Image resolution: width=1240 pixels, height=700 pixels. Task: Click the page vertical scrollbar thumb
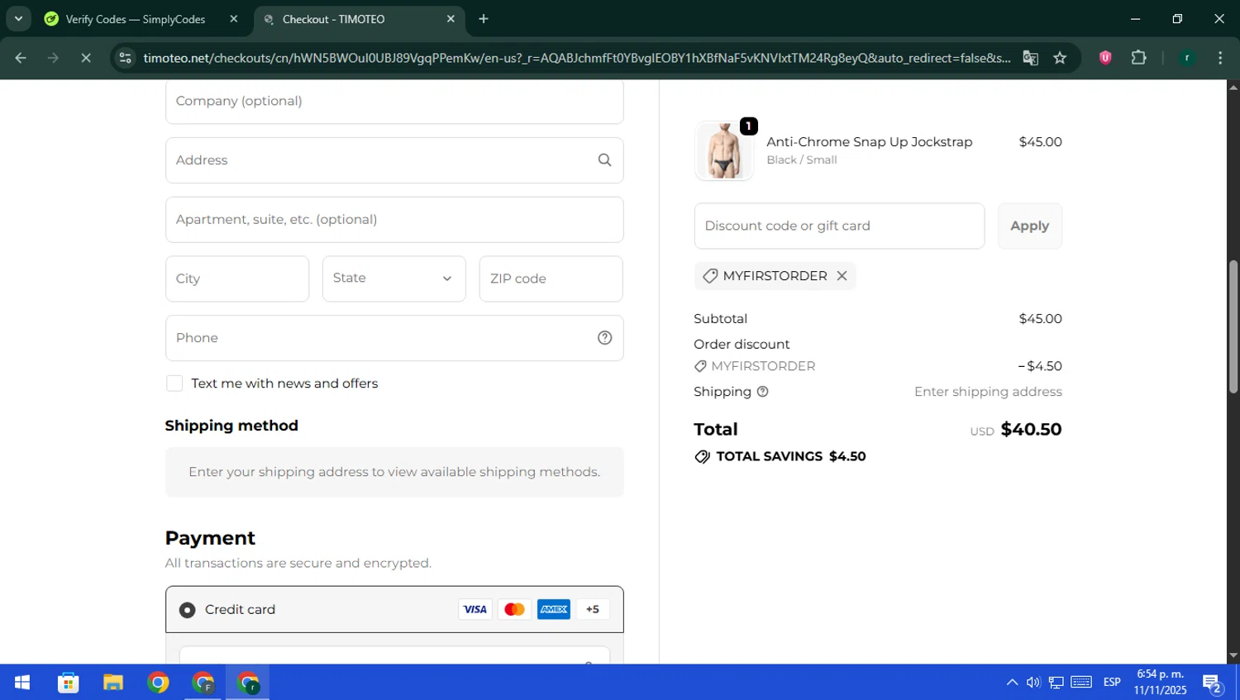1233,326
